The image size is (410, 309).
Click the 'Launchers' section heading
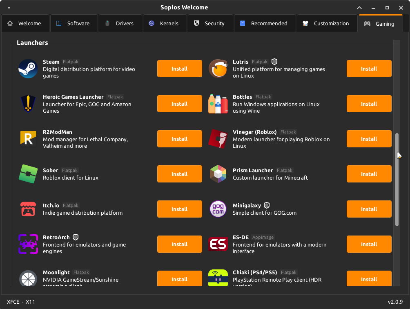[32, 42]
